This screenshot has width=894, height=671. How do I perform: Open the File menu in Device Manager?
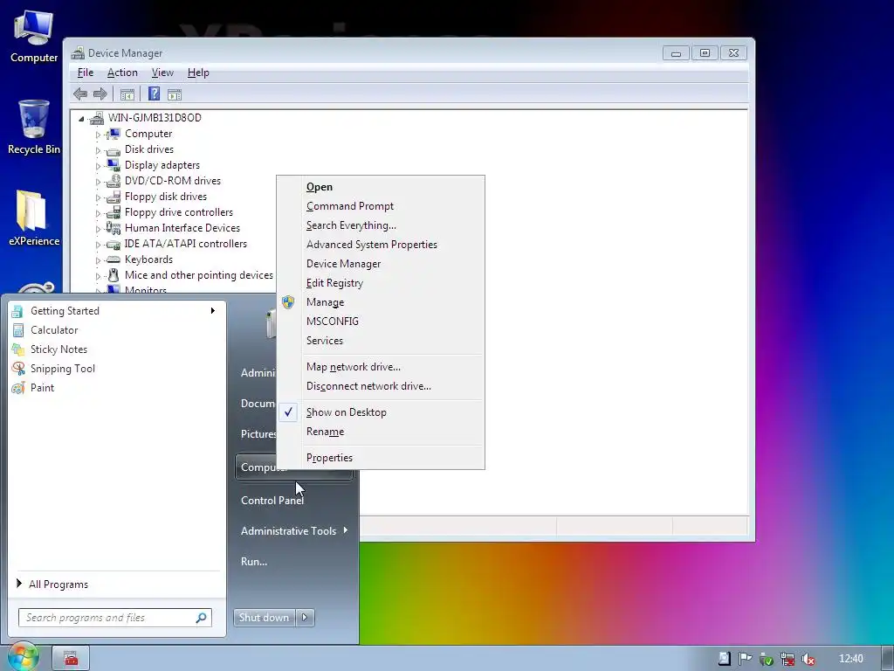coord(86,73)
